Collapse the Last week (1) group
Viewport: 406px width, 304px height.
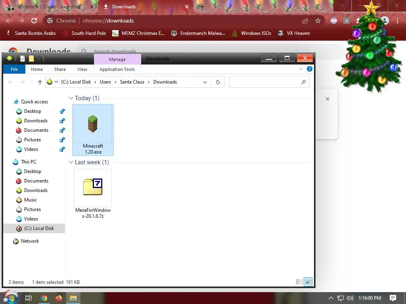[x=71, y=162]
